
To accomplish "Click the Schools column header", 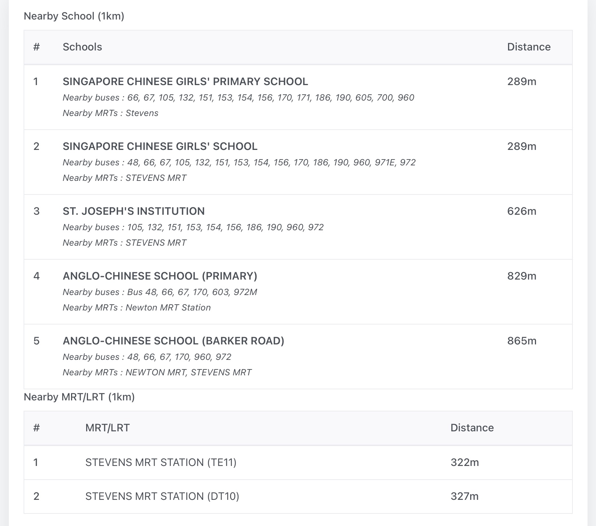I will [x=82, y=47].
